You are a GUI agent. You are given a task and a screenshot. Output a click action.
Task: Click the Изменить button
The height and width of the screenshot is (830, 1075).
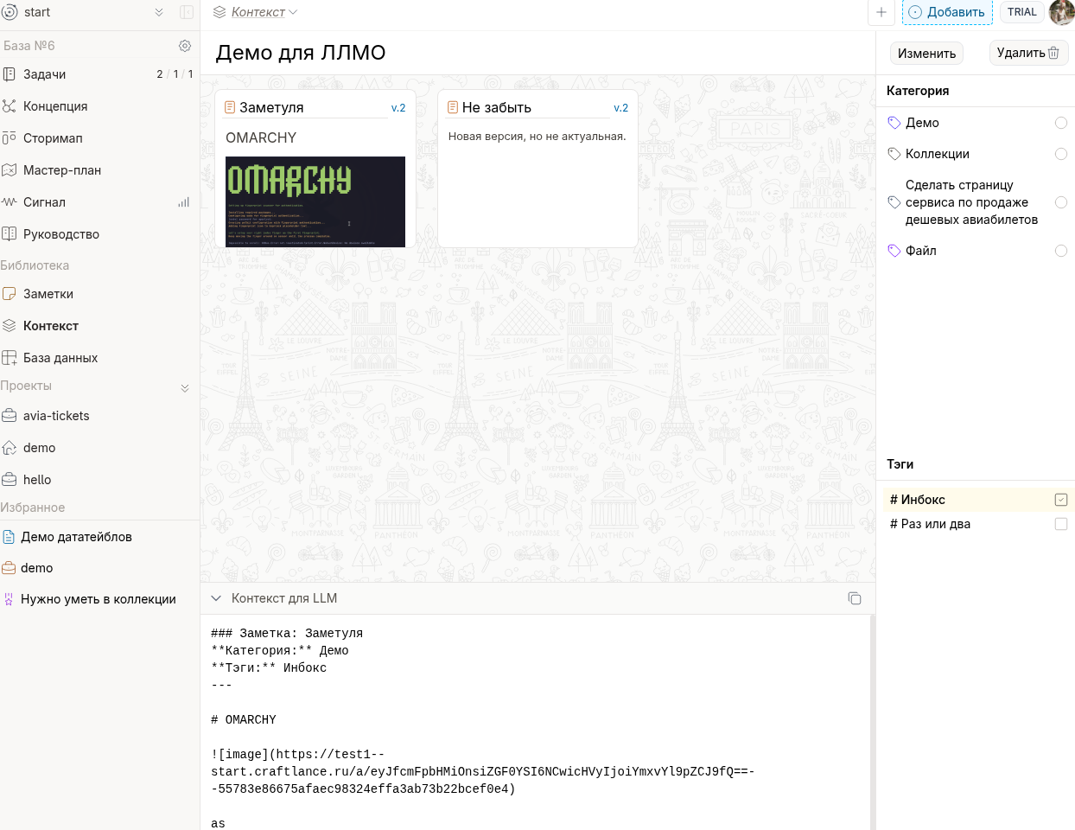point(926,54)
